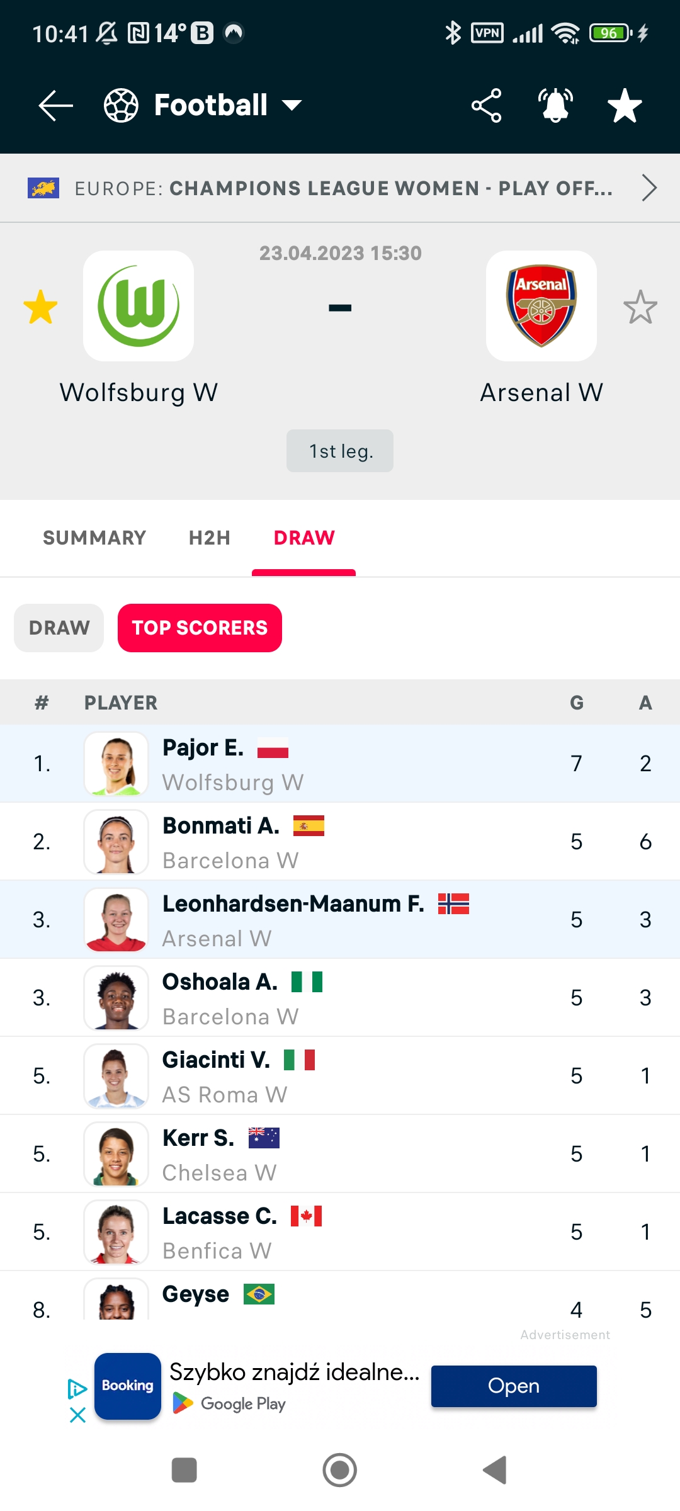
Task: Add Arsenal W to favorites star
Action: [x=640, y=307]
